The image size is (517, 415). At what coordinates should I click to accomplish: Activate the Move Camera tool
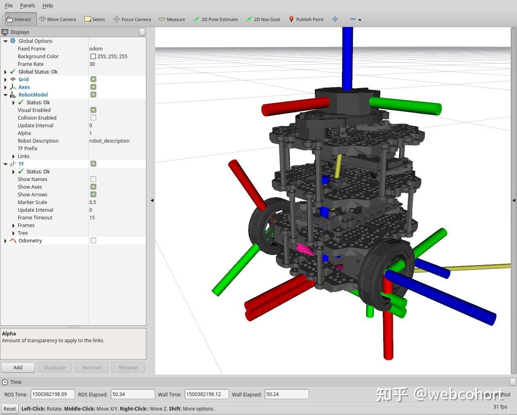click(x=57, y=19)
